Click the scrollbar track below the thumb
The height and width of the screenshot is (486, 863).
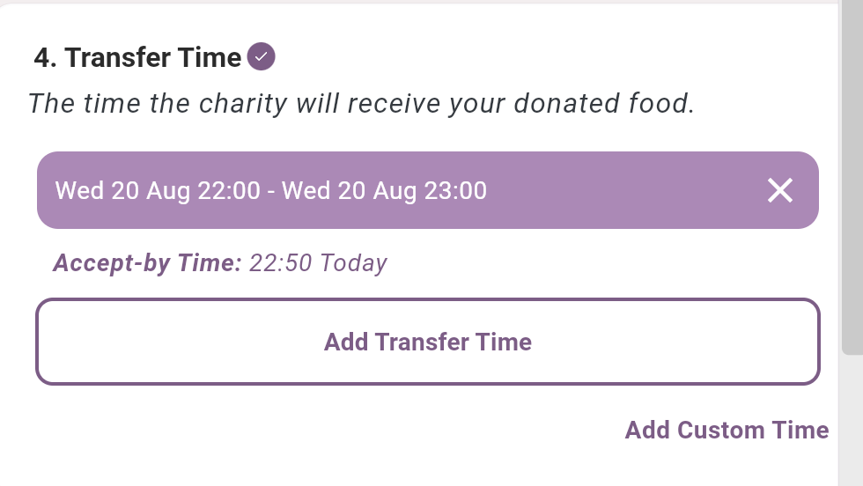[852, 418]
